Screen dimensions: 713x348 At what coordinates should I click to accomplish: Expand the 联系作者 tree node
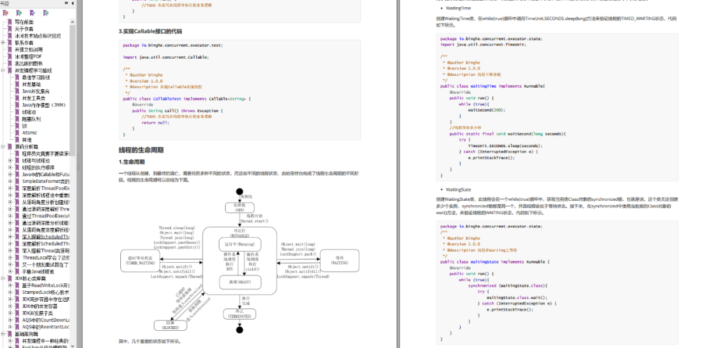coord(3,43)
